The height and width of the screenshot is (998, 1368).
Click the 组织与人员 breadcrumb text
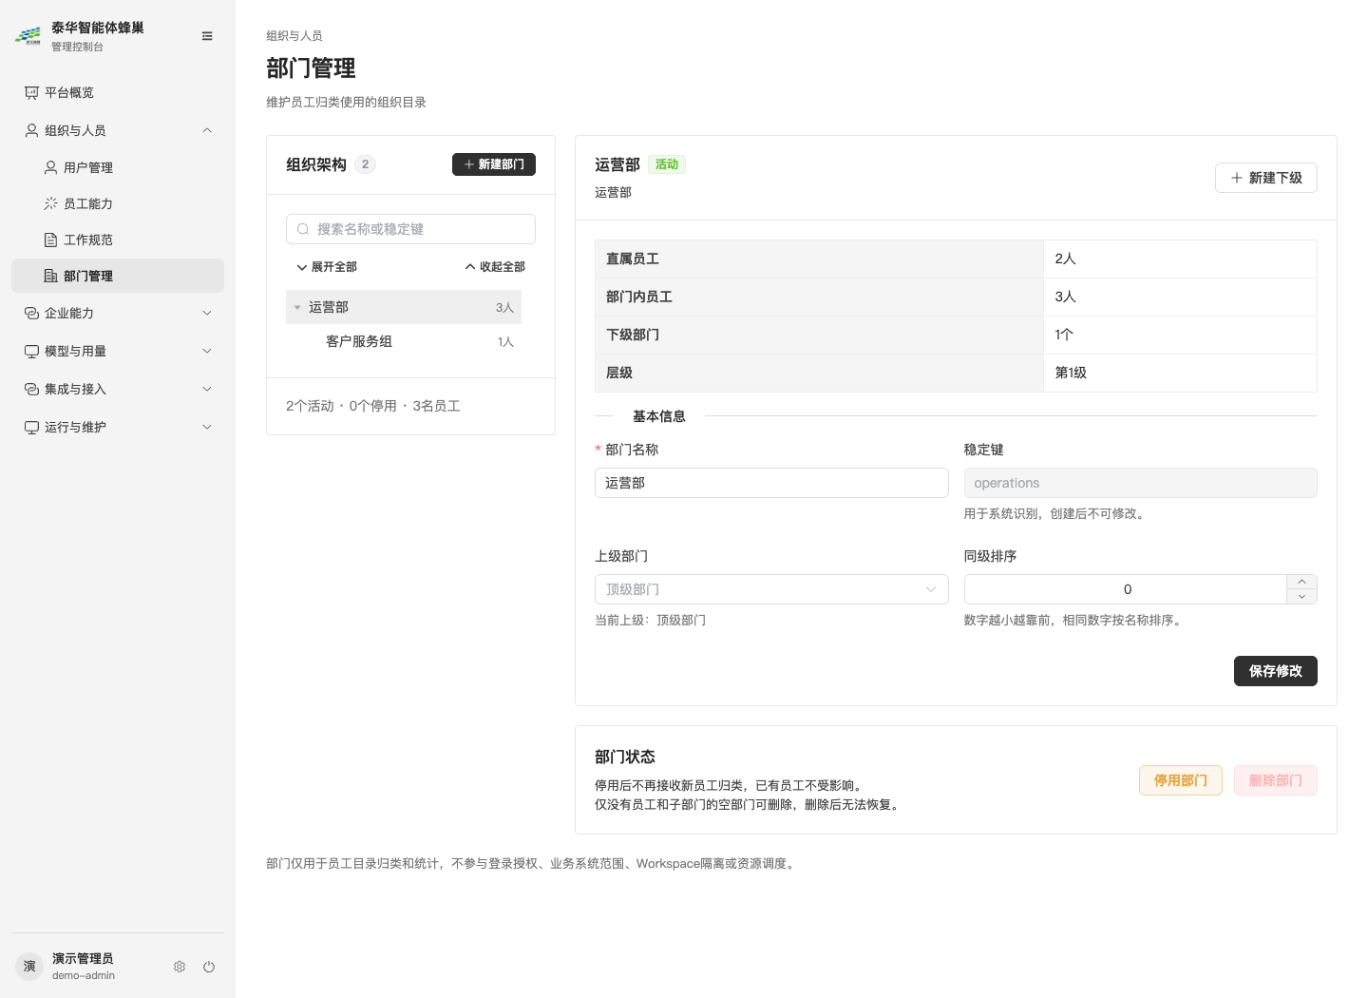294,35
